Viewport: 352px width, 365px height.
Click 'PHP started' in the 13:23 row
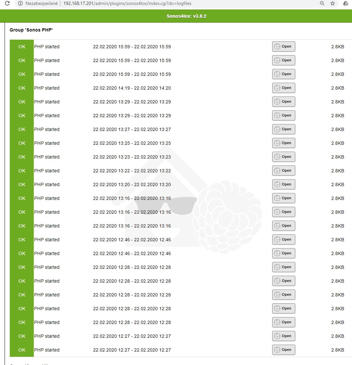47,157
